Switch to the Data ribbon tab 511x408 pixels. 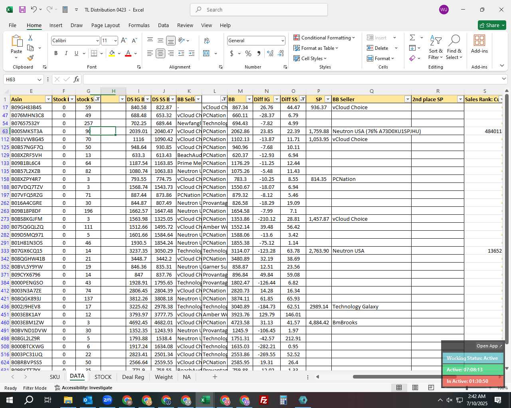163,25
